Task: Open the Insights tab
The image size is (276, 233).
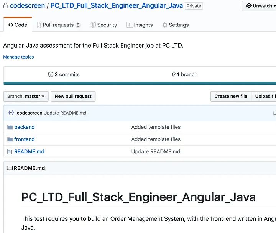Action: pos(140,25)
